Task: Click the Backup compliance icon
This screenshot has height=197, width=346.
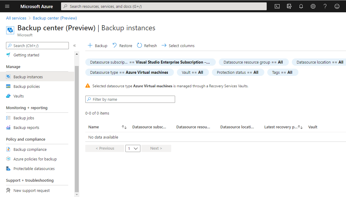Action: 8,149
